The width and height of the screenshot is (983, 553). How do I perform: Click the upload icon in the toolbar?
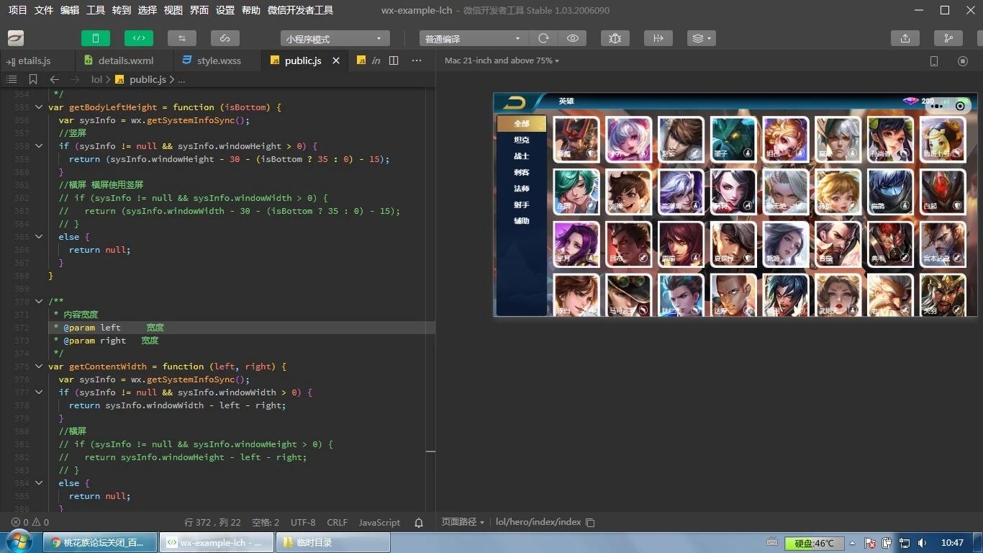[x=905, y=38]
